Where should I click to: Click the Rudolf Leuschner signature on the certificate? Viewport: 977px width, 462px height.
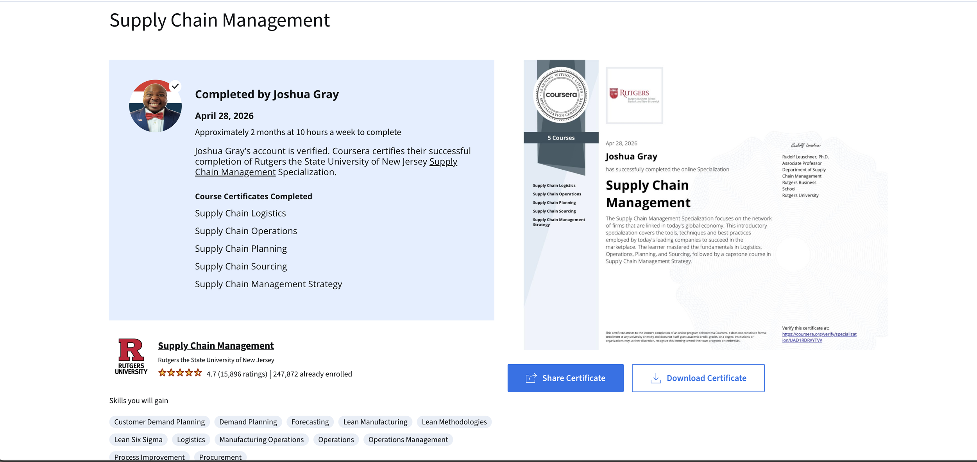806,145
